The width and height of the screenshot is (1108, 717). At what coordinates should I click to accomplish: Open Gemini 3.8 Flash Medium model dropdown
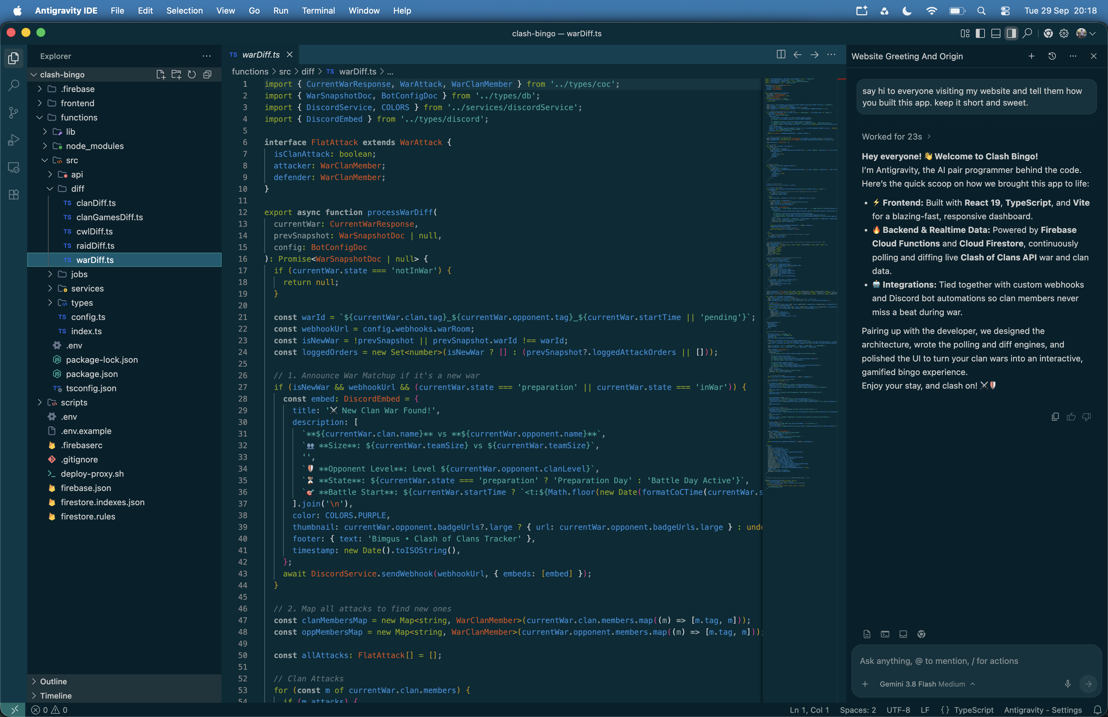[x=927, y=684]
